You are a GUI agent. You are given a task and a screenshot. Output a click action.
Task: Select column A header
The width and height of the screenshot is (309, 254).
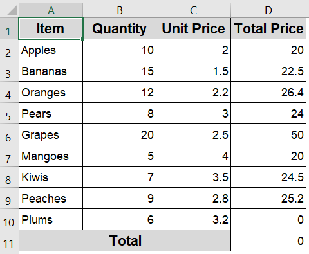51,10
